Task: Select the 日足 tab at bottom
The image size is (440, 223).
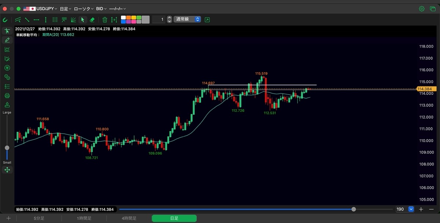Action: 174,219
